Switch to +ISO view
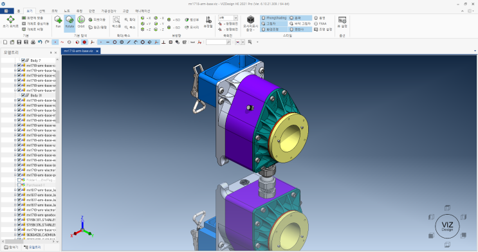This screenshot has height=252, width=478. point(174,20)
